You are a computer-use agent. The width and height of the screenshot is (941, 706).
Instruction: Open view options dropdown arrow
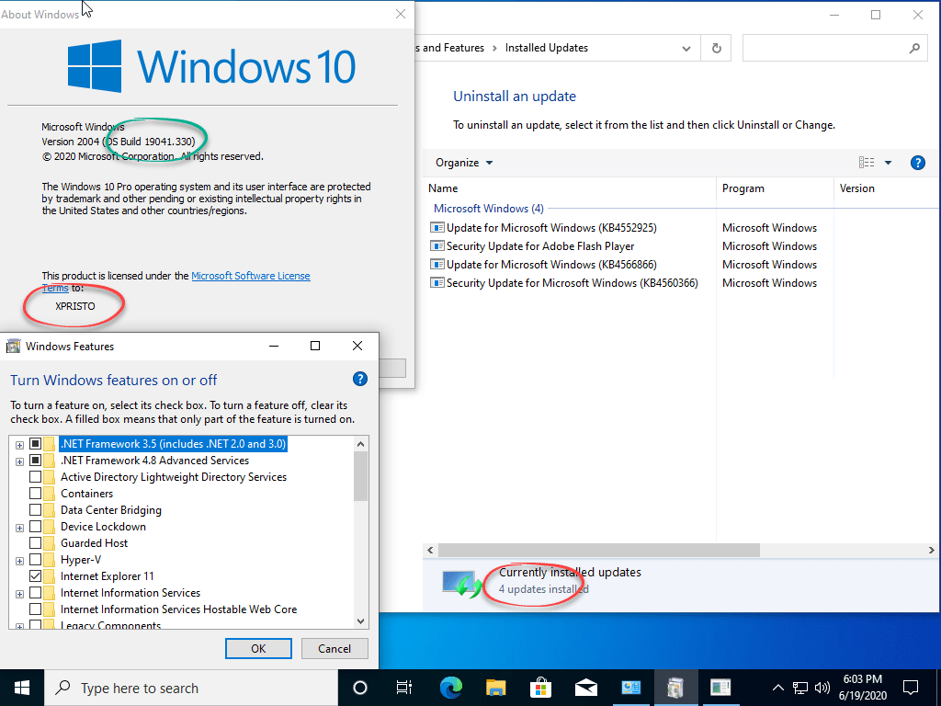(x=889, y=163)
